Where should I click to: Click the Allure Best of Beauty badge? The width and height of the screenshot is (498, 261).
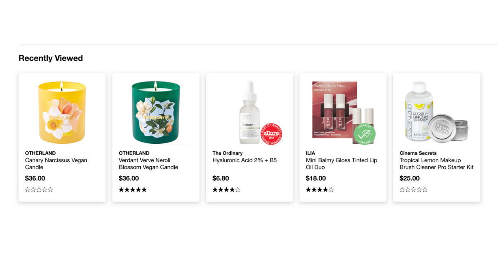[271, 134]
